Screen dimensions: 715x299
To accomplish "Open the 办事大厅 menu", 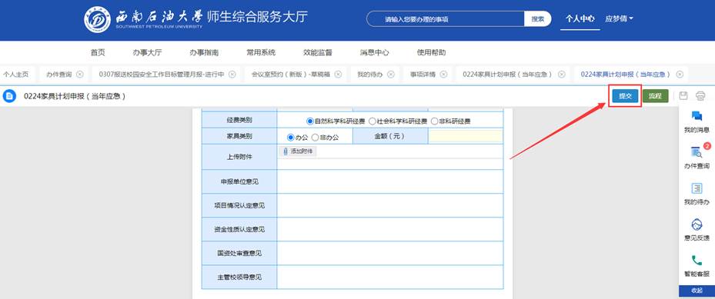I will click(x=147, y=52).
